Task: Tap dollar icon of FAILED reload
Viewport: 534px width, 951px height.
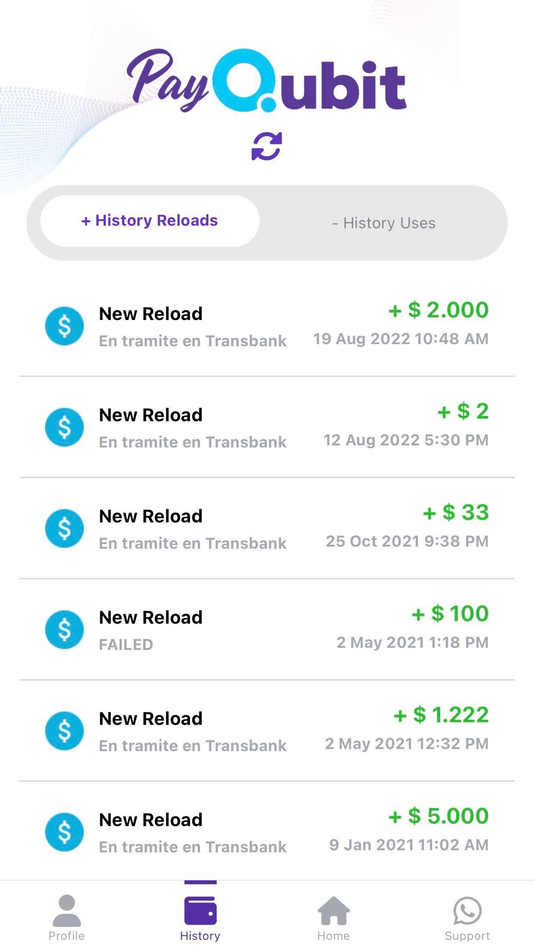Action: [64, 630]
